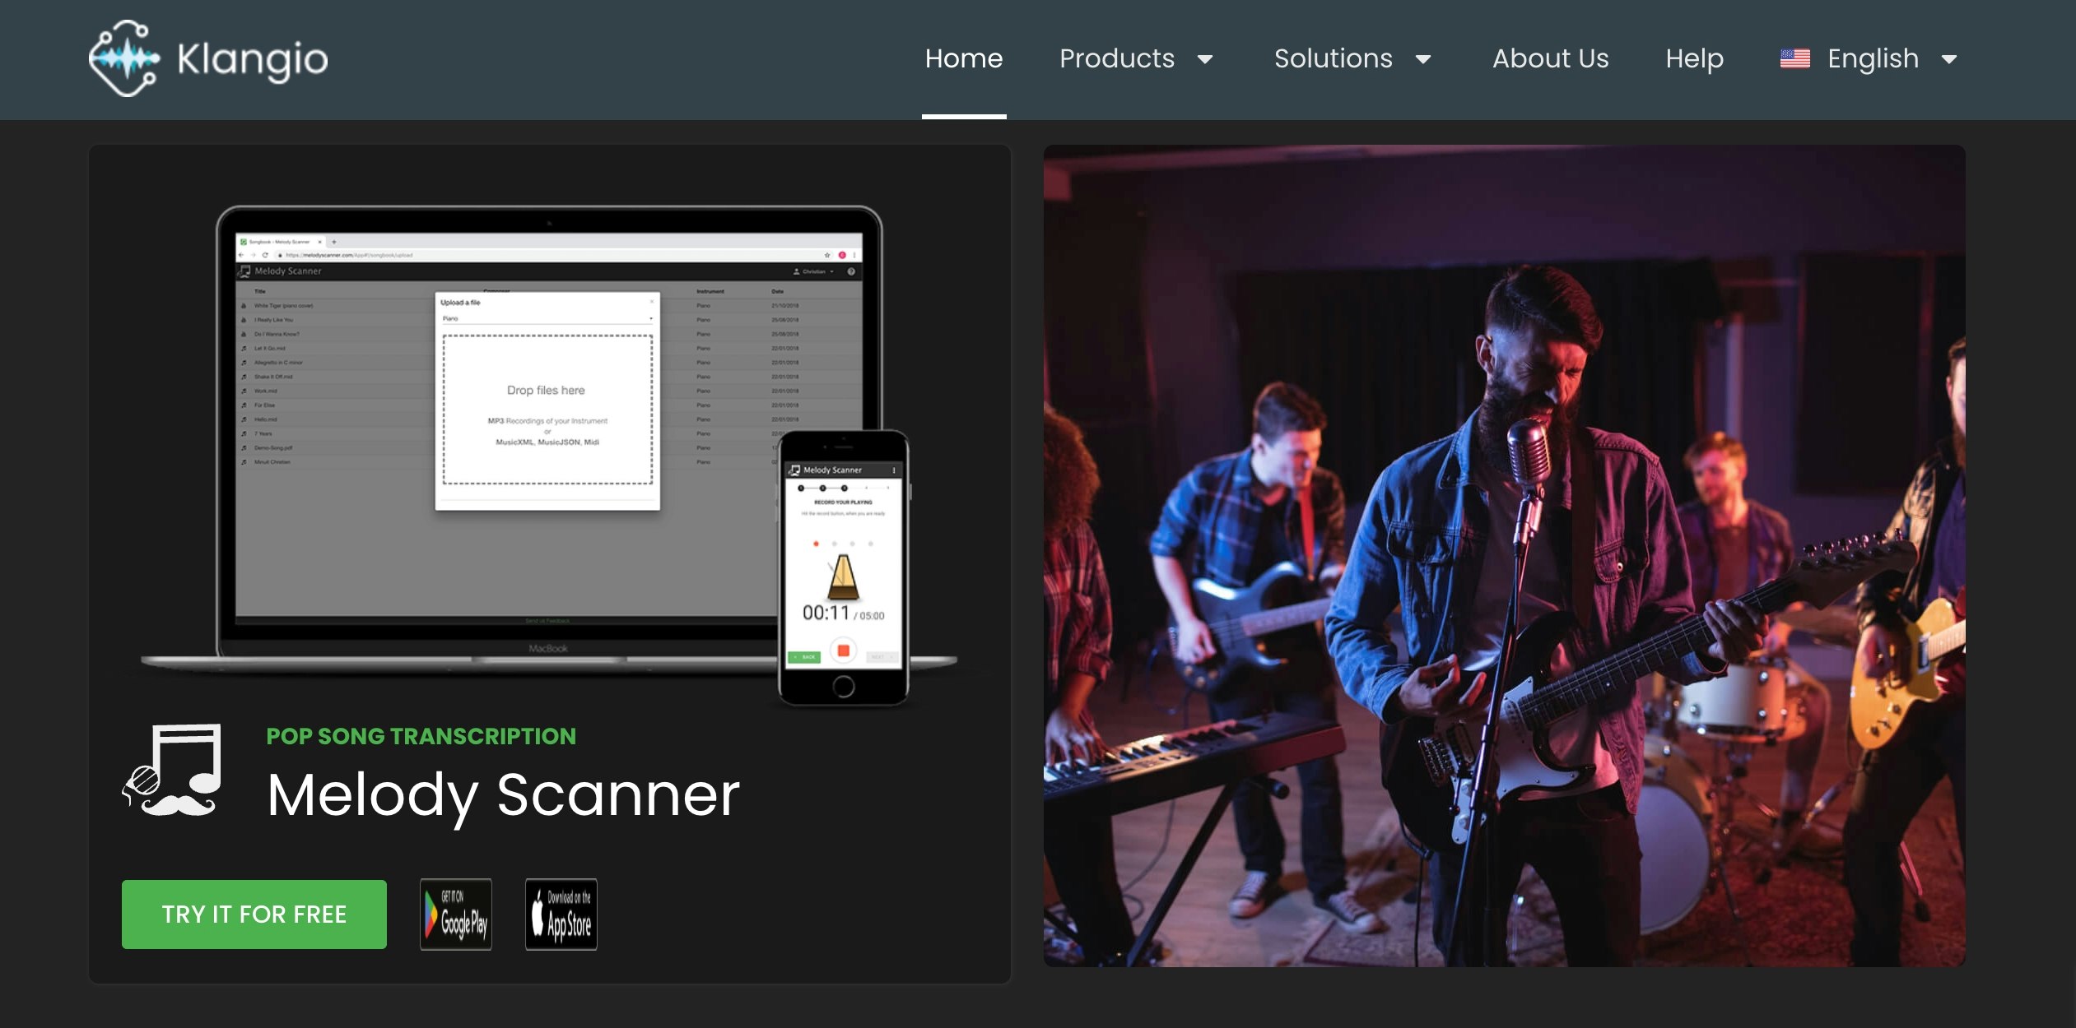2076x1028 pixels.
Task: Click the Klangio brand name text
Action: [252, 59]
